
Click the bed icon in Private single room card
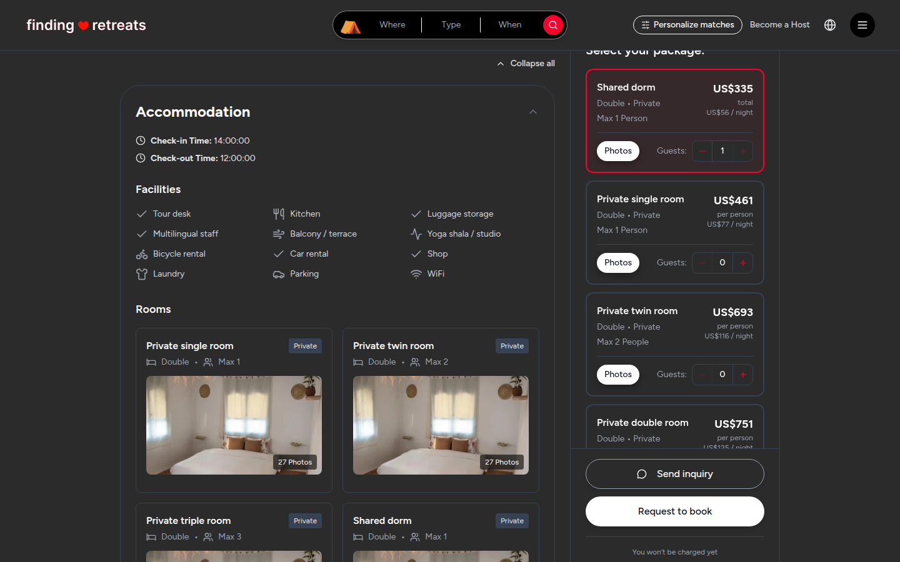click(151, 362)
